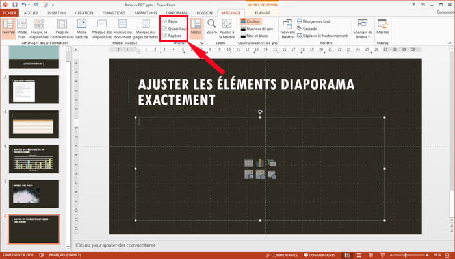Click slide sorter icon in status bar
Screen dimensions: 455x259
coord(359,255)
